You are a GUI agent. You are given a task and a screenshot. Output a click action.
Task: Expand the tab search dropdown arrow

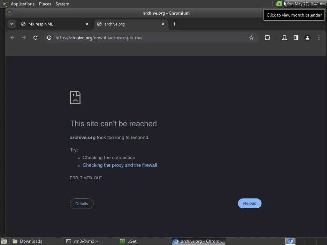pyautogui.click(x=12, y=24)
